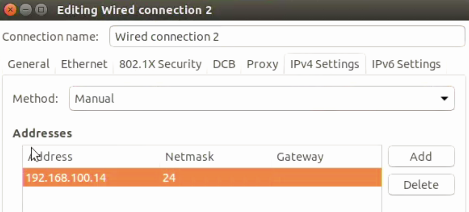
Task: Click the Netmask column header
Action: [215, 156]
